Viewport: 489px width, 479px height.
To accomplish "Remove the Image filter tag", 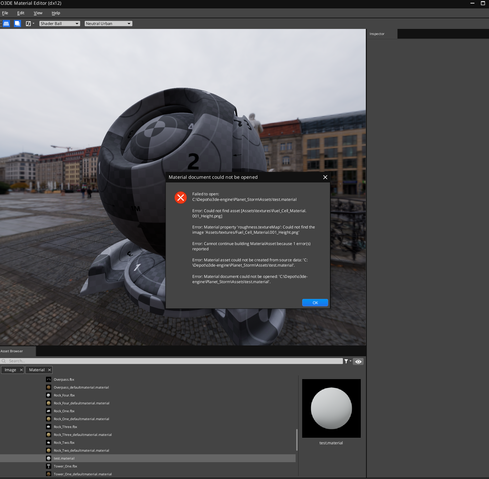I will 21,370.
